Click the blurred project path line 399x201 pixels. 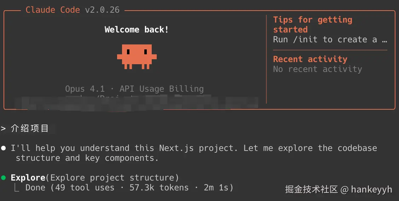click(137, 103)
